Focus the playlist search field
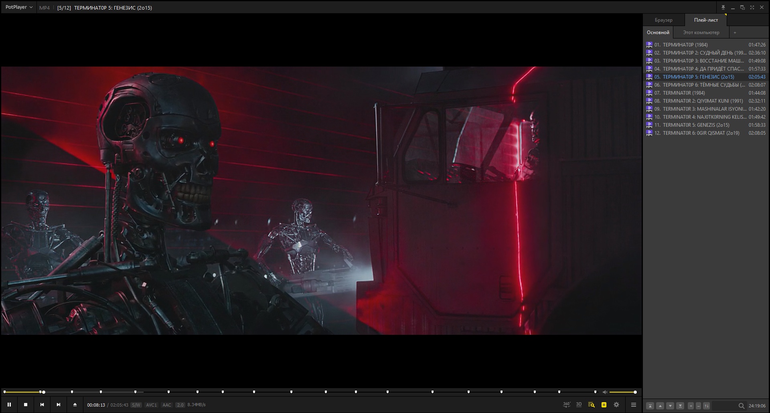Image resolution: width=770 pixels, height=413 pixels. point(724,406)
